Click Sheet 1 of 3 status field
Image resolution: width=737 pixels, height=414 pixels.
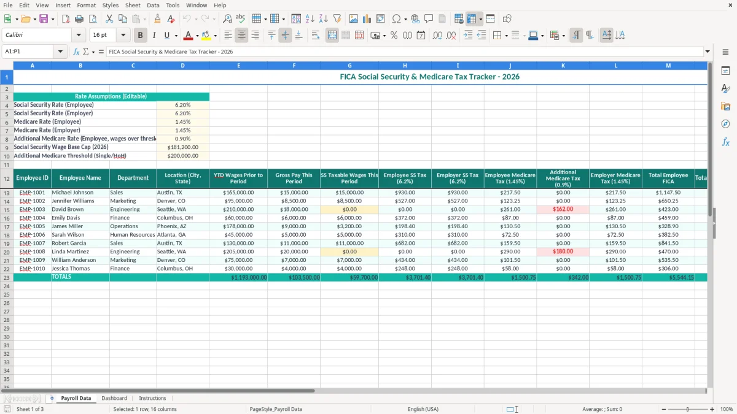30,409
